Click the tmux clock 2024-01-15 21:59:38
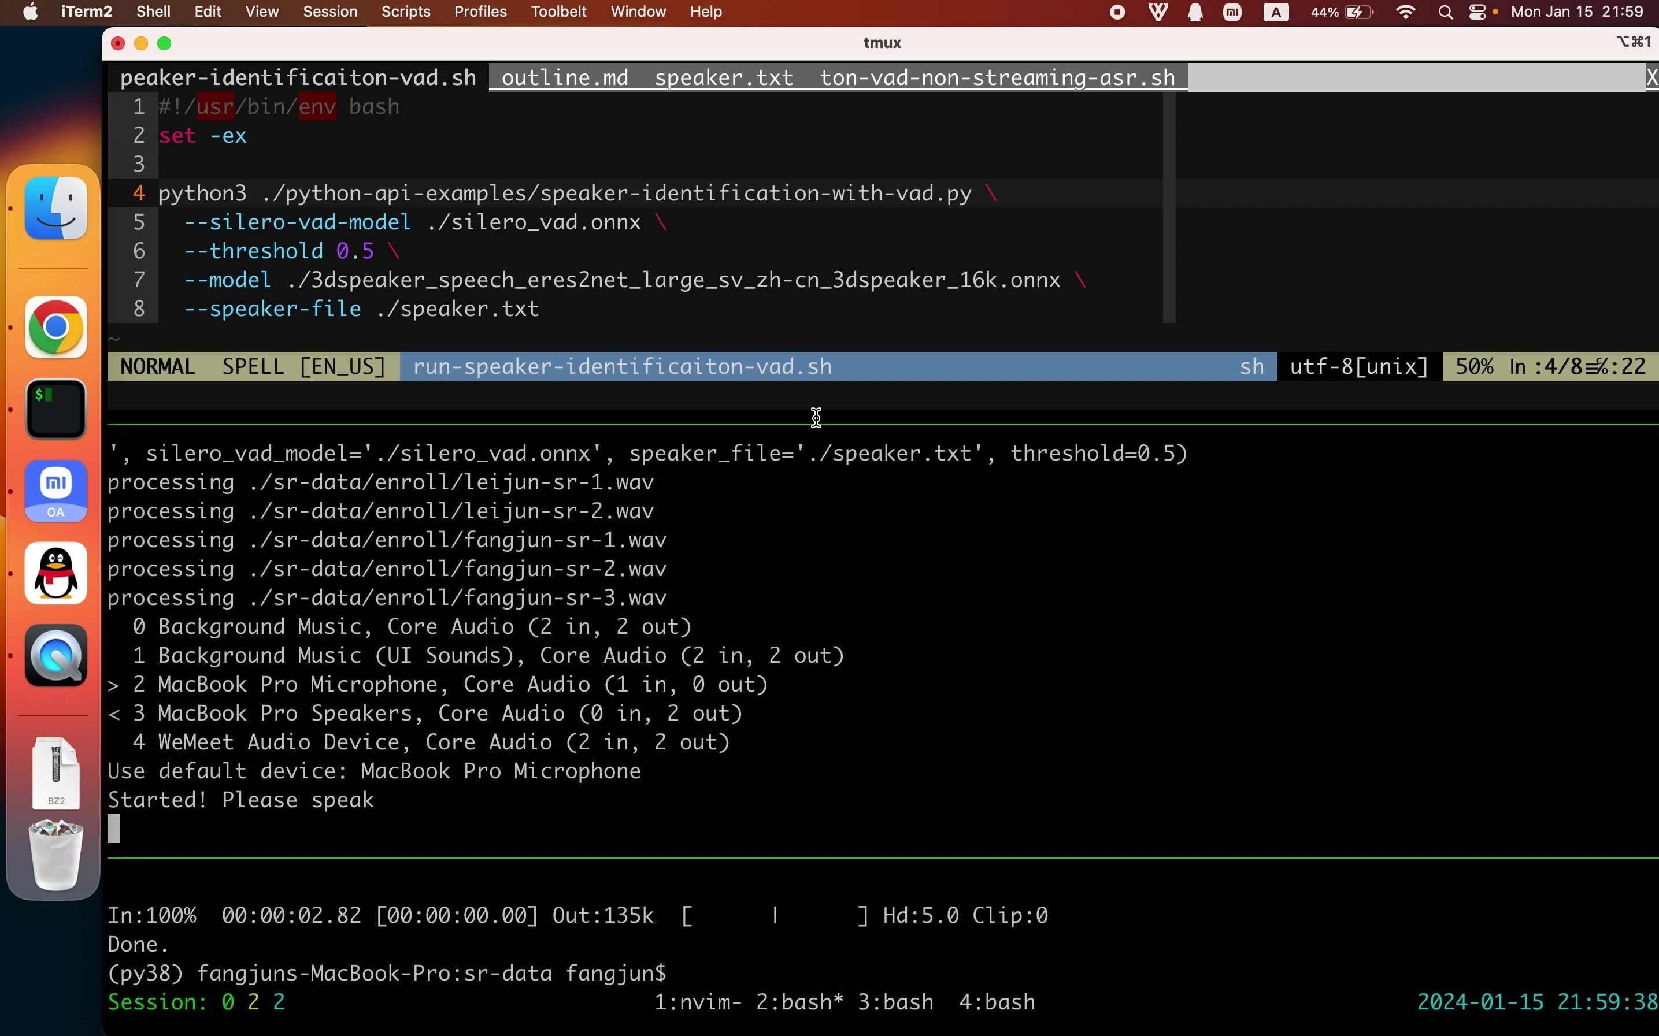This screenshot has width=1659, height=1036. click(1537, 1002)
